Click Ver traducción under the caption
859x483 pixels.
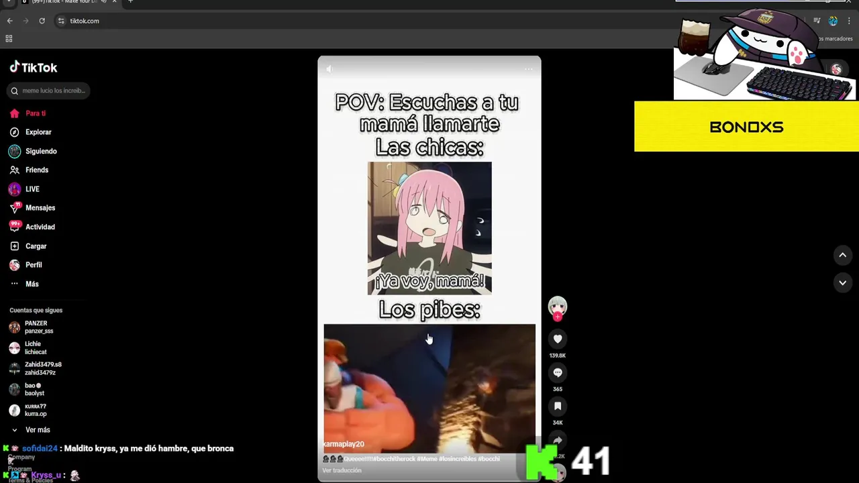[342, 470]
